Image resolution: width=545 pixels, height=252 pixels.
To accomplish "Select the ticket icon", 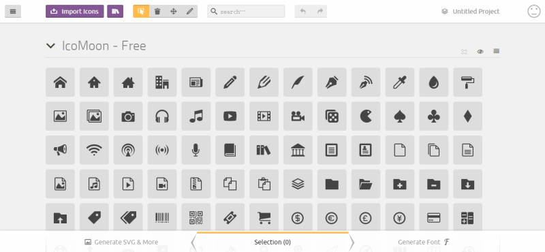I will (230, 218).
